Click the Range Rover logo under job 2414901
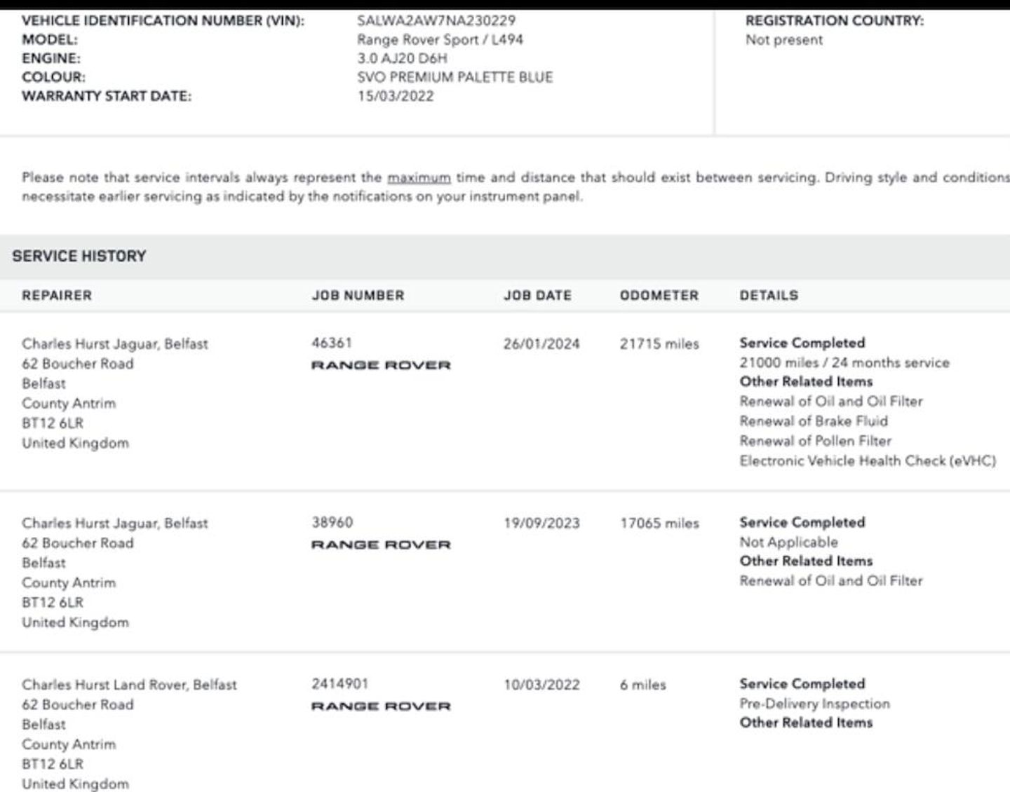1010x792 pixels. point(381,706)
